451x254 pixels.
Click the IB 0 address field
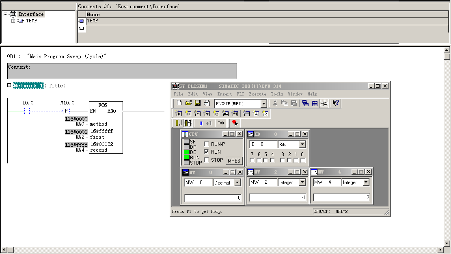point(263,144)
